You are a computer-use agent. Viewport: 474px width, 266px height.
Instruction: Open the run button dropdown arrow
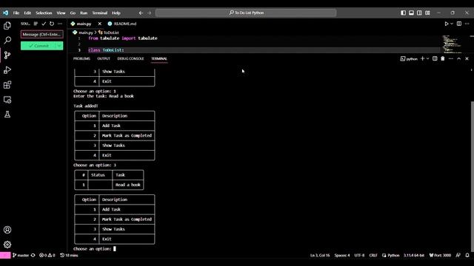pyautogui.click(x=452, y=24)
